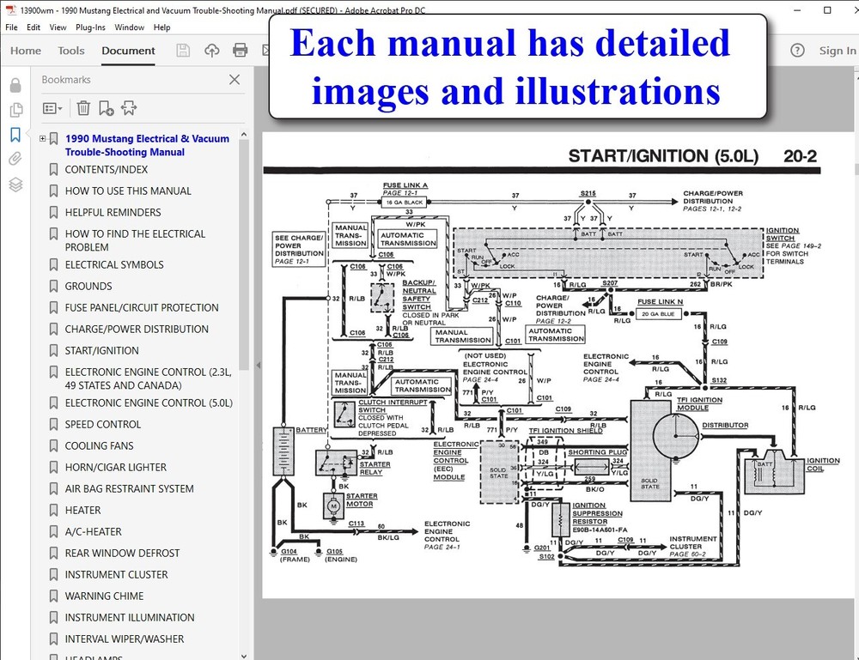Select the Document tab
The image size is (859, 660).
pyautogui.click(x=128, y=51)
